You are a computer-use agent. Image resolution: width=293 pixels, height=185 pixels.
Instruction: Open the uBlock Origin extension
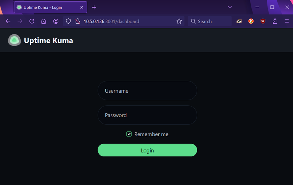(263, 21)
